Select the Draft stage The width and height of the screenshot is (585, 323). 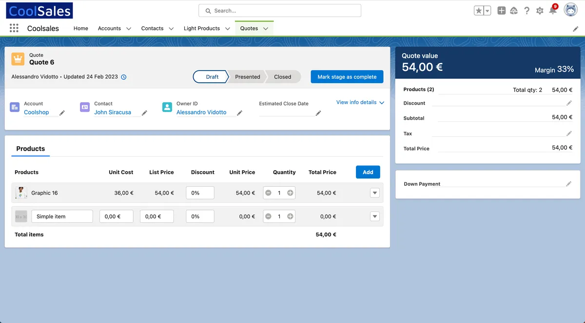tap(211, 77)
